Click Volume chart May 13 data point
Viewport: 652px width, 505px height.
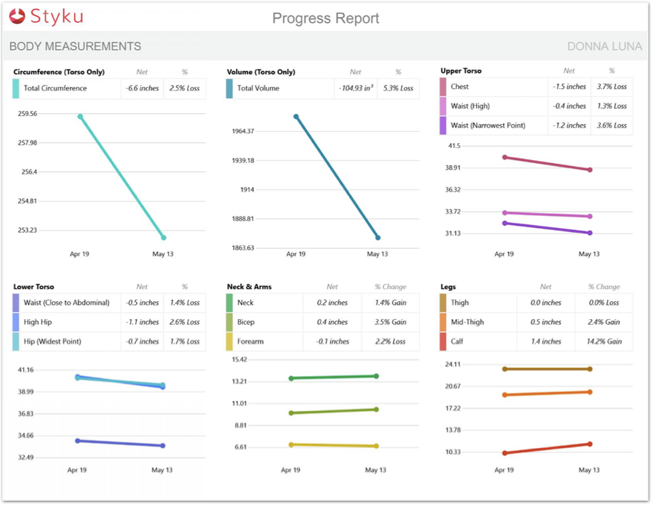coord(378,238)
